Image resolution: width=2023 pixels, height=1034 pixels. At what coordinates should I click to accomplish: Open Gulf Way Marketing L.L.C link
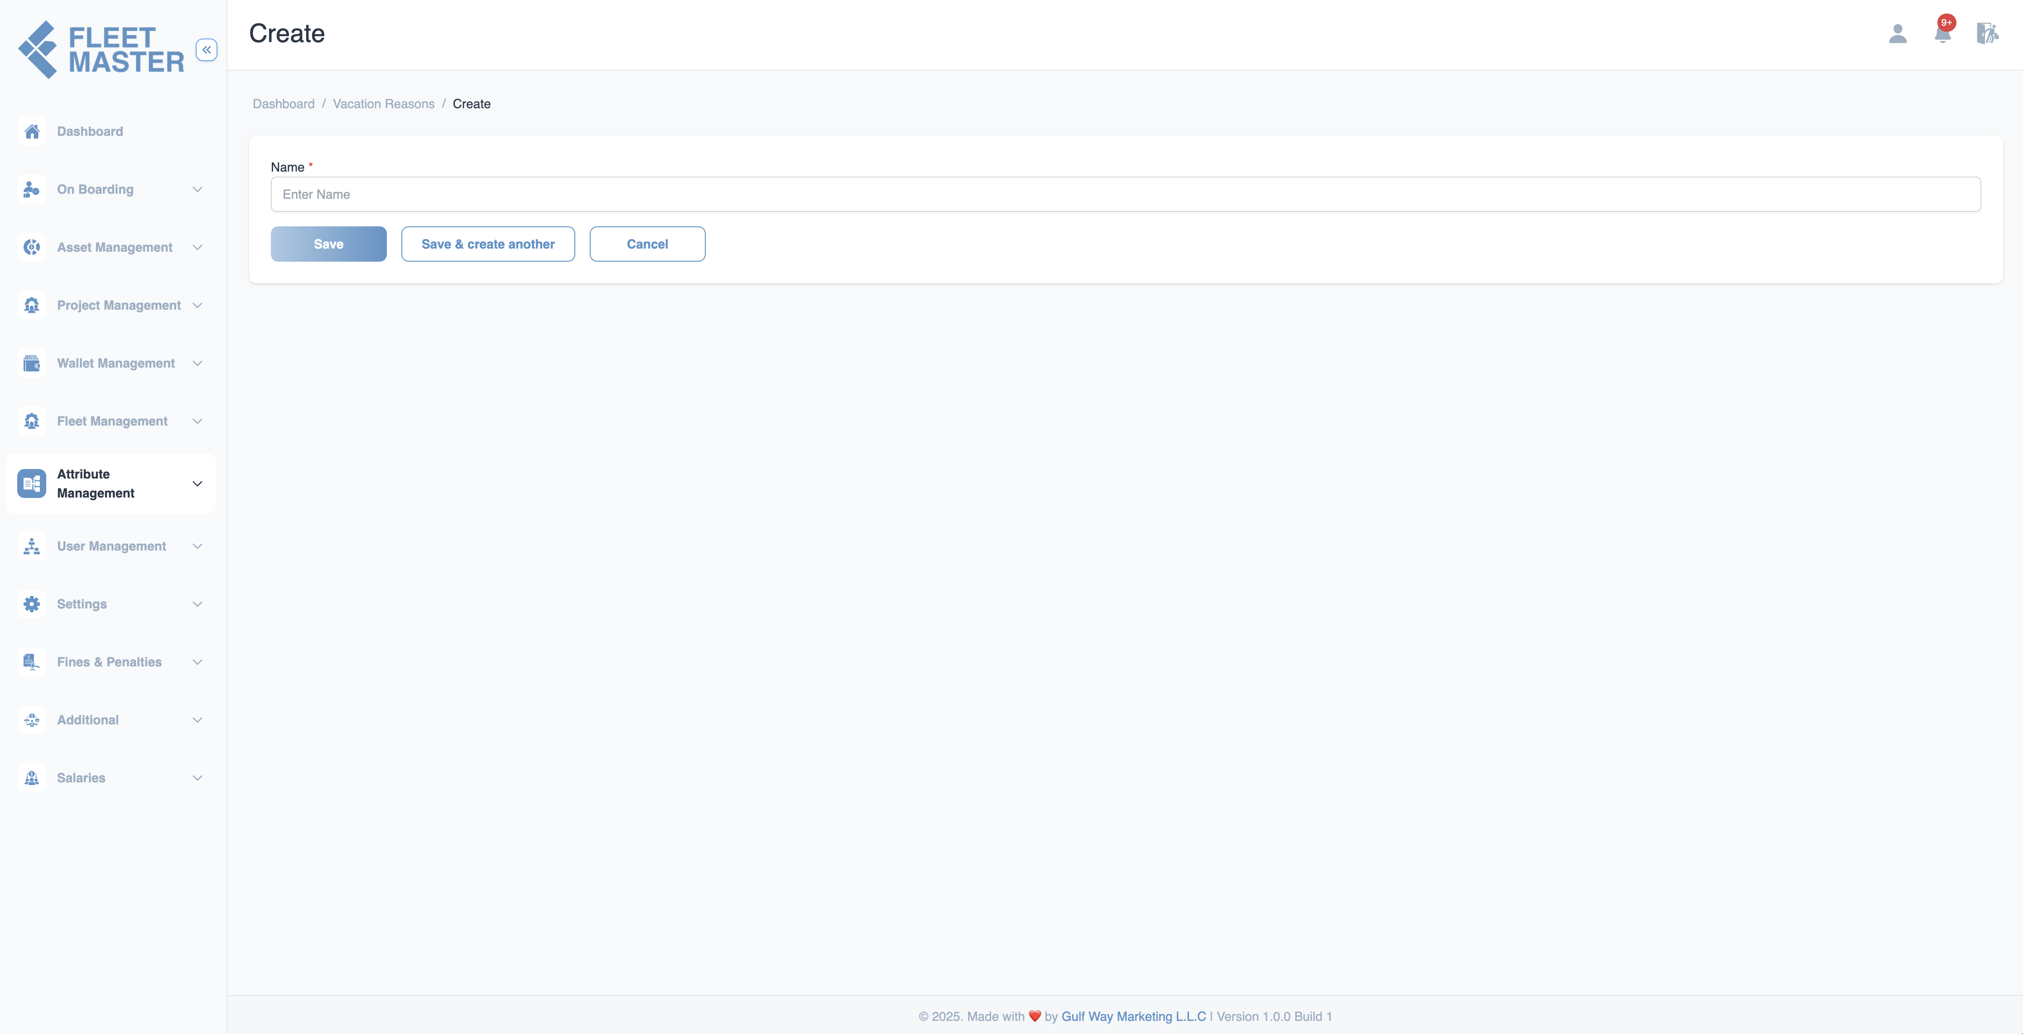pyautogui.click(x=1133, y=1016)
